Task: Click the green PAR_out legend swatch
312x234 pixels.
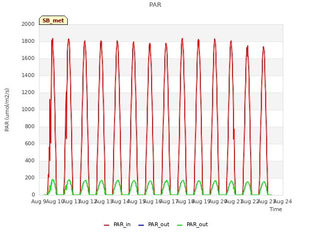Action: 179,225
